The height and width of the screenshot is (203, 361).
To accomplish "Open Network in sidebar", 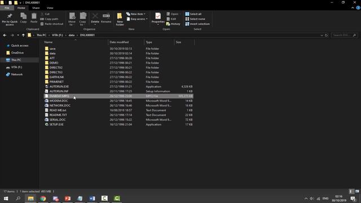I will click(17, 74).
